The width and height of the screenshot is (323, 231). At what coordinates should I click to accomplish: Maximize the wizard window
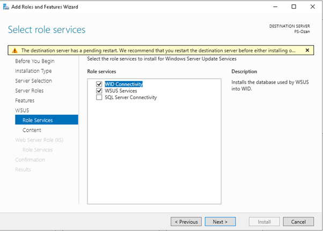[x=293, y=6]
